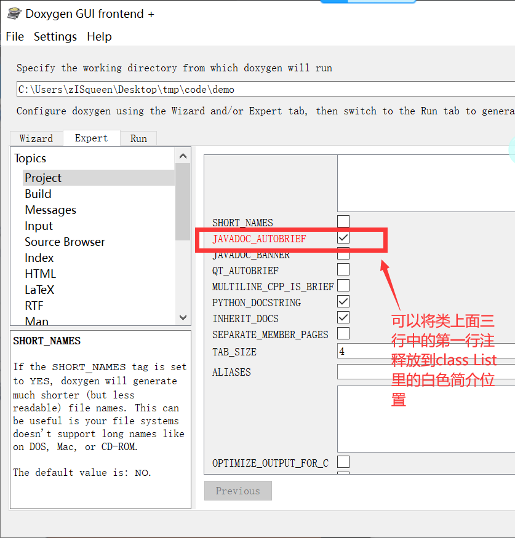Open the Settings menu
This screenshot has width=515, height=538.
tap(55, 36)
